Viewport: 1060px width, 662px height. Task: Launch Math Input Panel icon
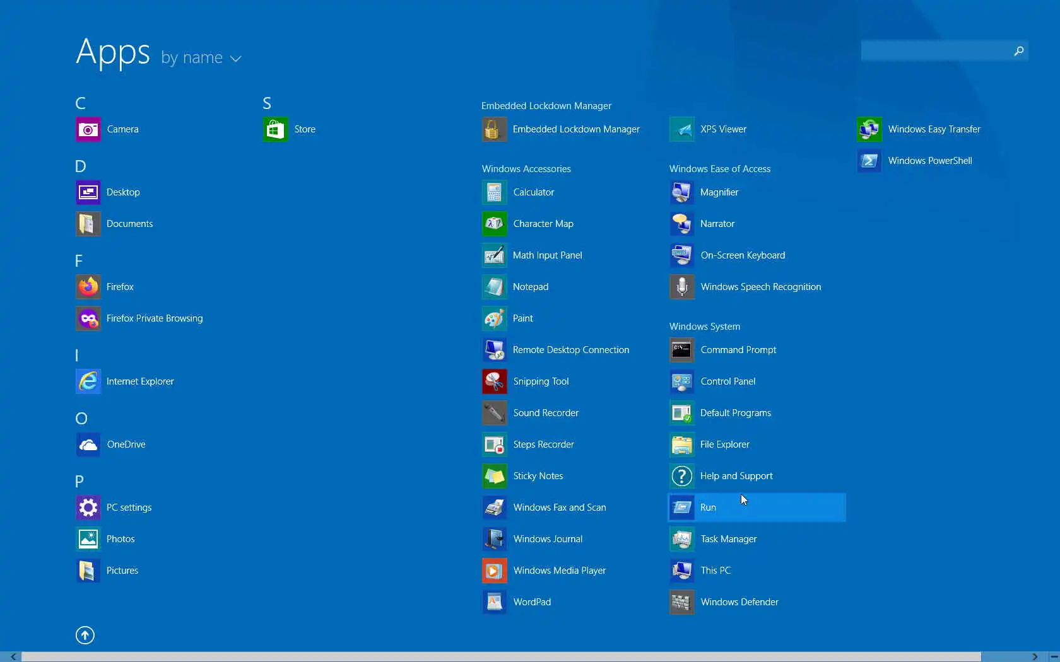point(495,255)
